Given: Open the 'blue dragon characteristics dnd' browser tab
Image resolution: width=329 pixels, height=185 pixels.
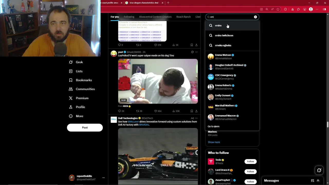Looking at the screenshot, I should (x=144, y=3).
